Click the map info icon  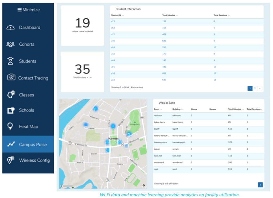tap(143, 185)
